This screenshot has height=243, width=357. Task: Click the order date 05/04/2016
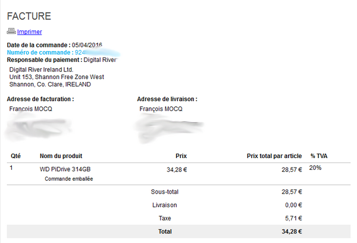(x=87, y=45)
